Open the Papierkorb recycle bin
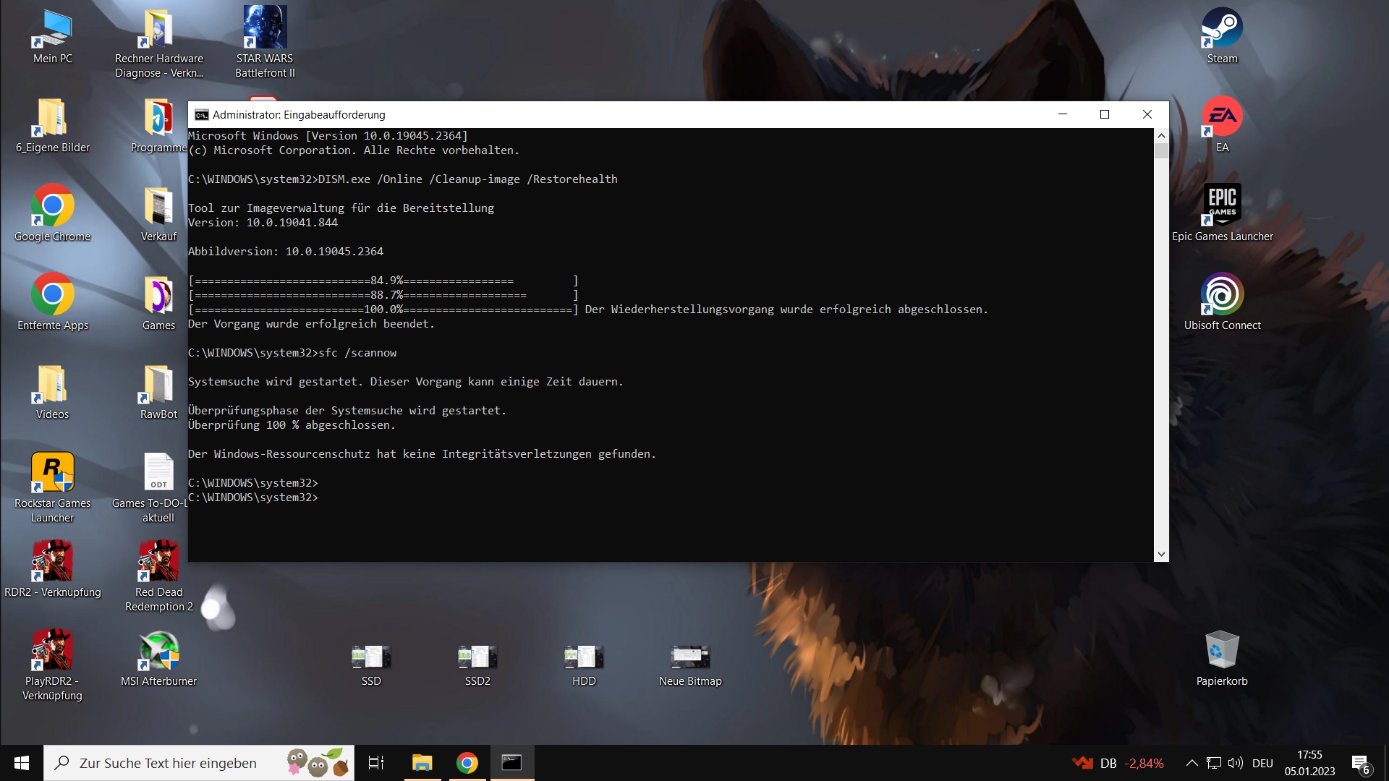This screenshot has height=781, width=1389. pos(1222,651)
